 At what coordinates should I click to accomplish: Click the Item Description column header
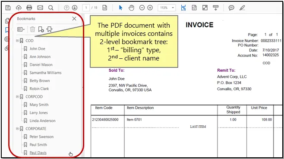pos(140,108)
